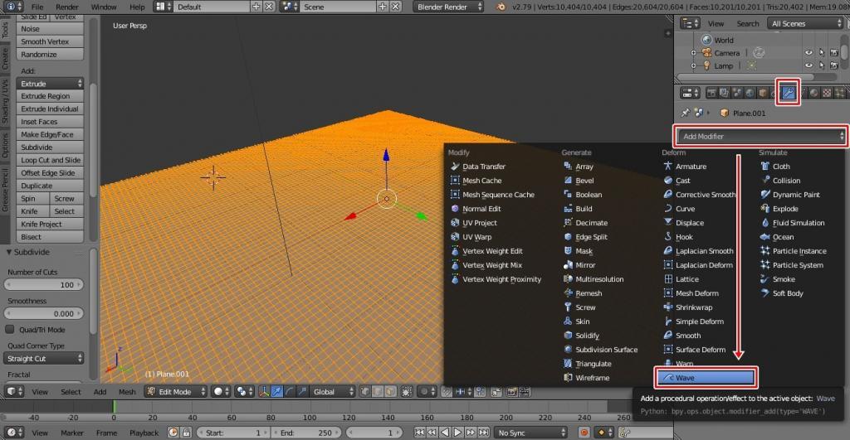Screen dimensions: 850x440
Task: Open the Add Modifier dropdown
Action: click(760, 136)
